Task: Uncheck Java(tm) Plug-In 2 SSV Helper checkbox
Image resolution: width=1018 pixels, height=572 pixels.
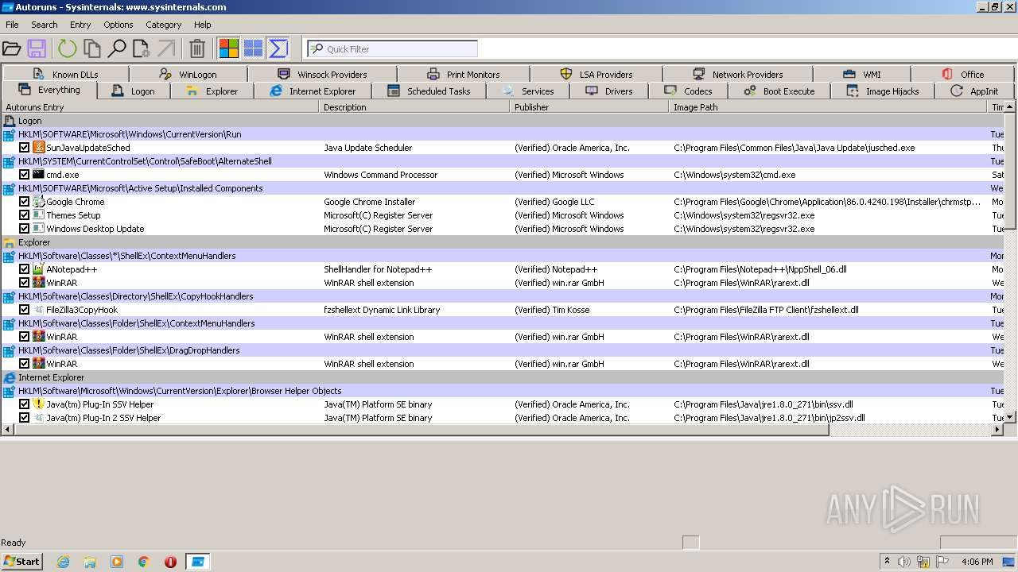Action: (25, 418)
